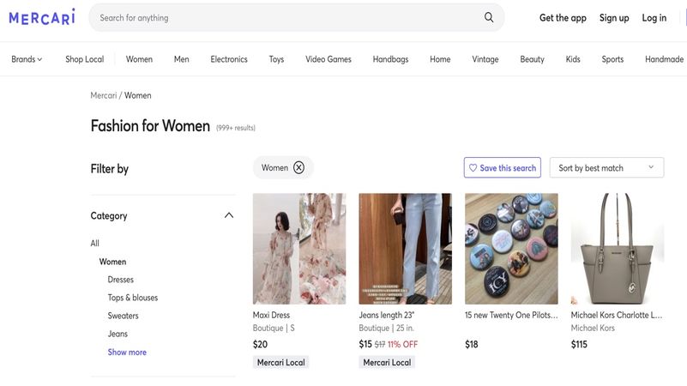Open the Twenty One Pilots buttons thumbnail
Screen dimensions: 687x386
(511, 249)
